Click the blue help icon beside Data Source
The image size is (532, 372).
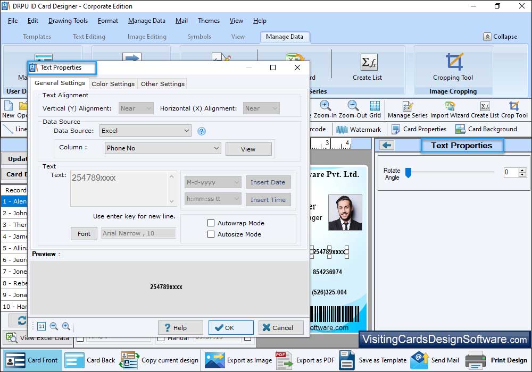202,131
